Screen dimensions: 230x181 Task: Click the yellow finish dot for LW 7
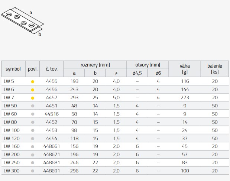point(33,98)
